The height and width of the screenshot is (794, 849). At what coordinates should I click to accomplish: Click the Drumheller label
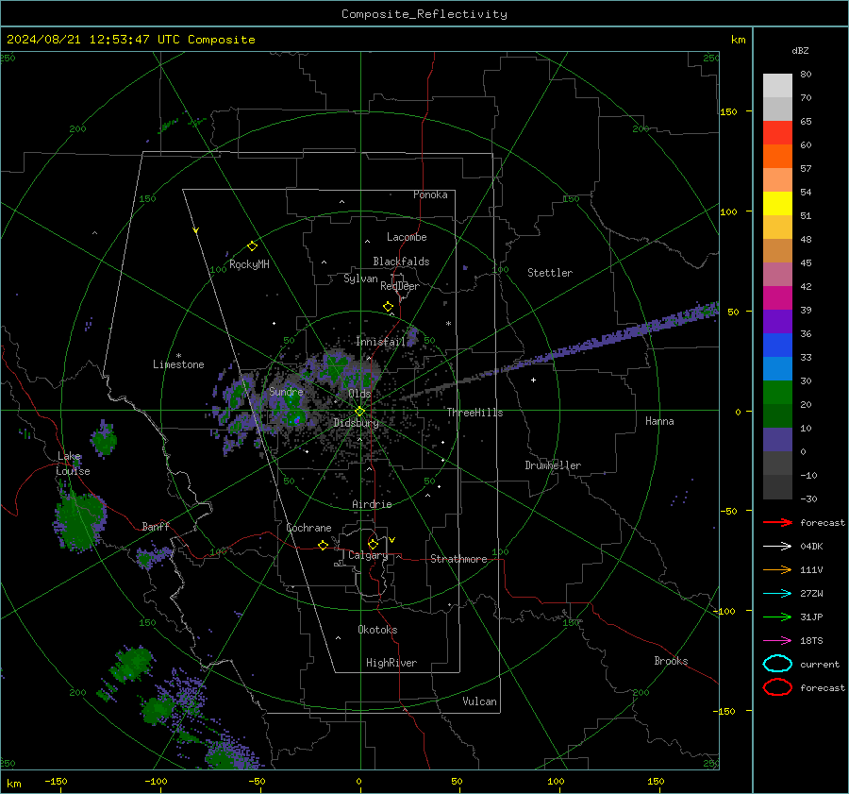pyautogui.click(x=553, y=465)
